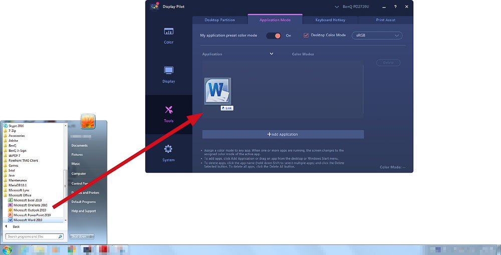Screen dimensions: 501x255
Task: Expand the MariaDB 10.1 folder
Action: click(x=15, y=185)
